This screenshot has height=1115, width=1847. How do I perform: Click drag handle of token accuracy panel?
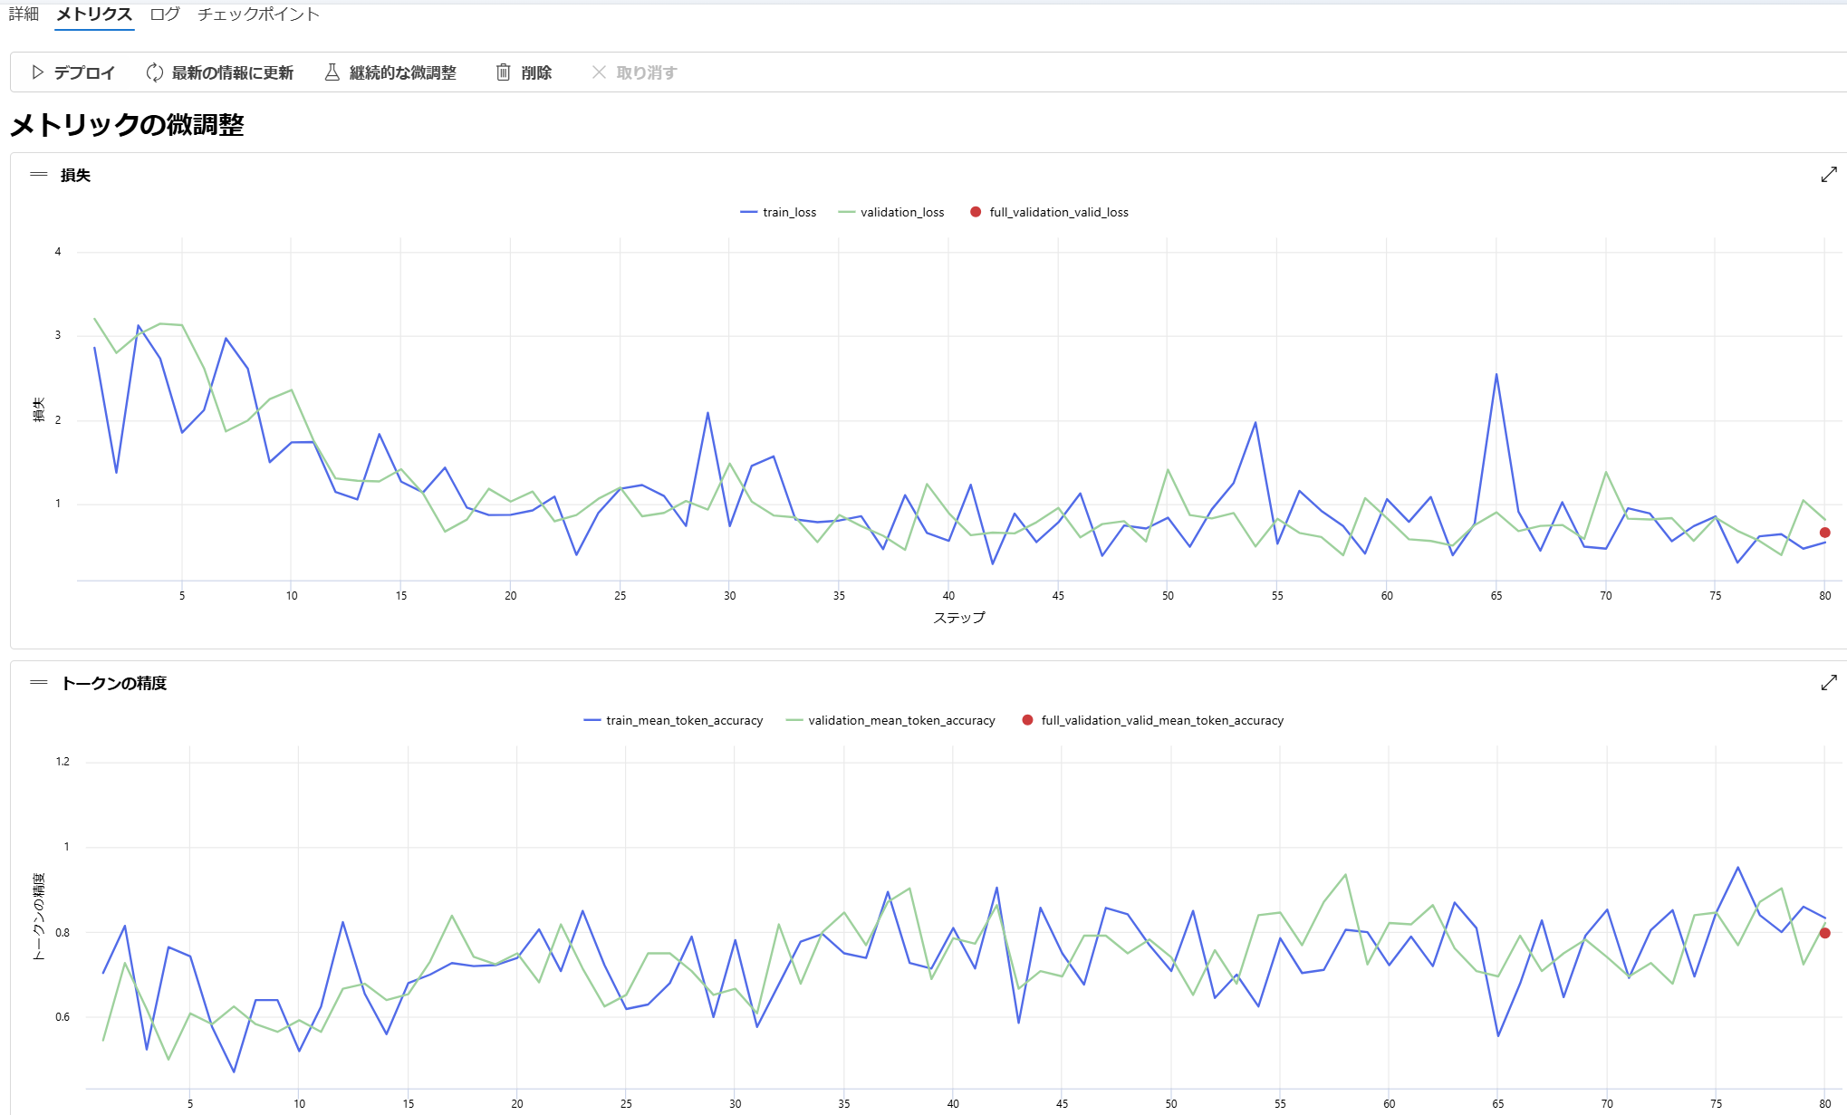(x=39, y=683)
